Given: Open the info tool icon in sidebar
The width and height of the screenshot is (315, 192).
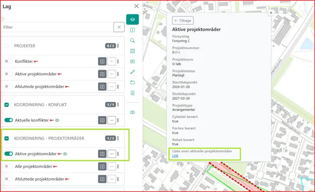Looking at the screenshot, I should 132,30.
